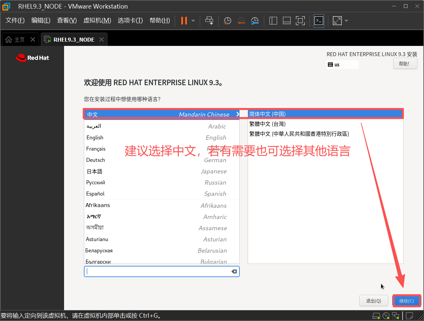Select the Assamese language row
424x321 pixels.
[x=162, y=228]
